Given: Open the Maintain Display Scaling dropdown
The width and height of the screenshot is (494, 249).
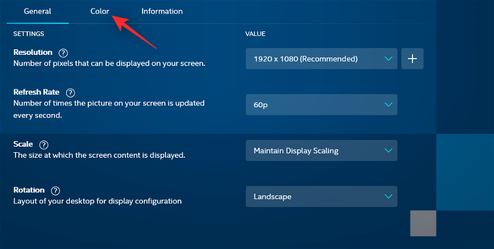Looking at the screenshot, I should [321, 150].
